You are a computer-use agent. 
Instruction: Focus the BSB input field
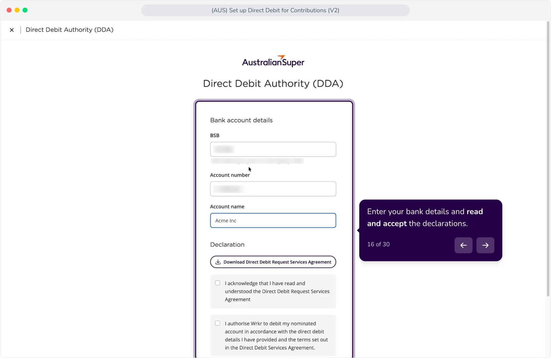[x=273, y=149]
